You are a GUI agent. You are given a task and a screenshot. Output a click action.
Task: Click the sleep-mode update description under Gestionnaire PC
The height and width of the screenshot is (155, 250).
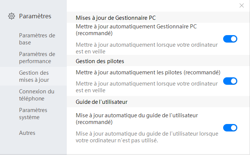pos(146,48)
